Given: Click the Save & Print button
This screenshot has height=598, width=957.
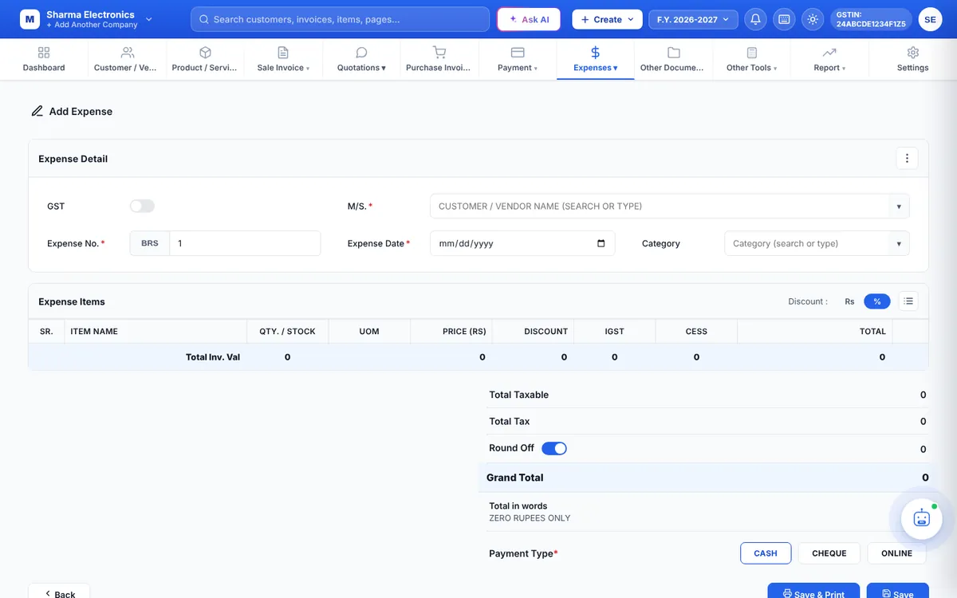Looking at the screenshot, I should pos(813,593).
